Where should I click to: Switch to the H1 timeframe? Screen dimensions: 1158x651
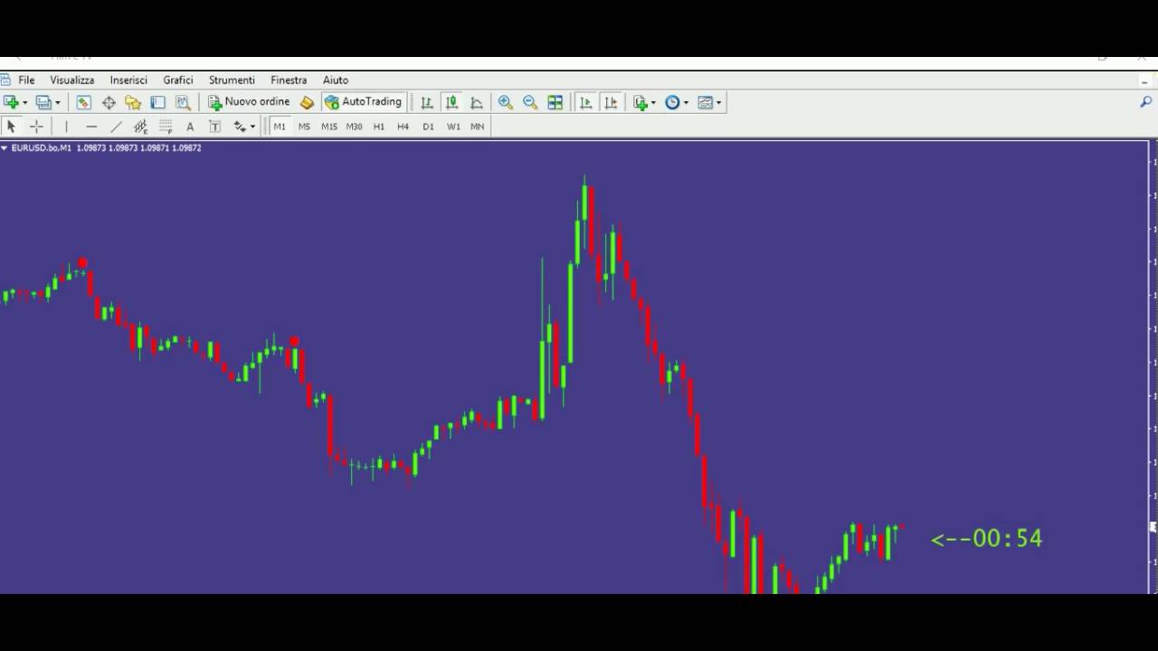click(379, 127)
